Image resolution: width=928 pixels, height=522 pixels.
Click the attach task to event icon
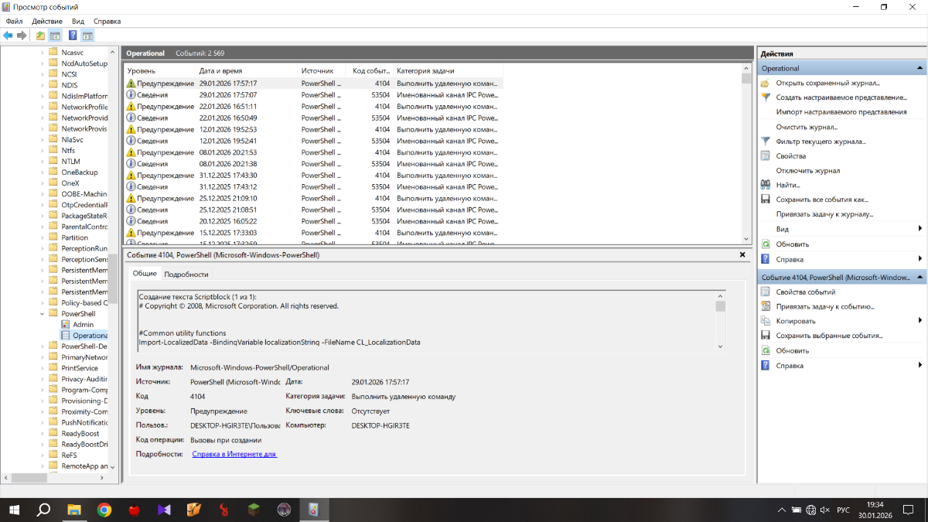click(x=766, y=306)
